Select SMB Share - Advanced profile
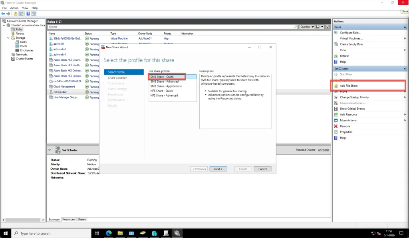The image size is (409, 238). point(165,81)
